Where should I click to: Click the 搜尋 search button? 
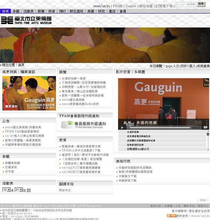point(201,4)
